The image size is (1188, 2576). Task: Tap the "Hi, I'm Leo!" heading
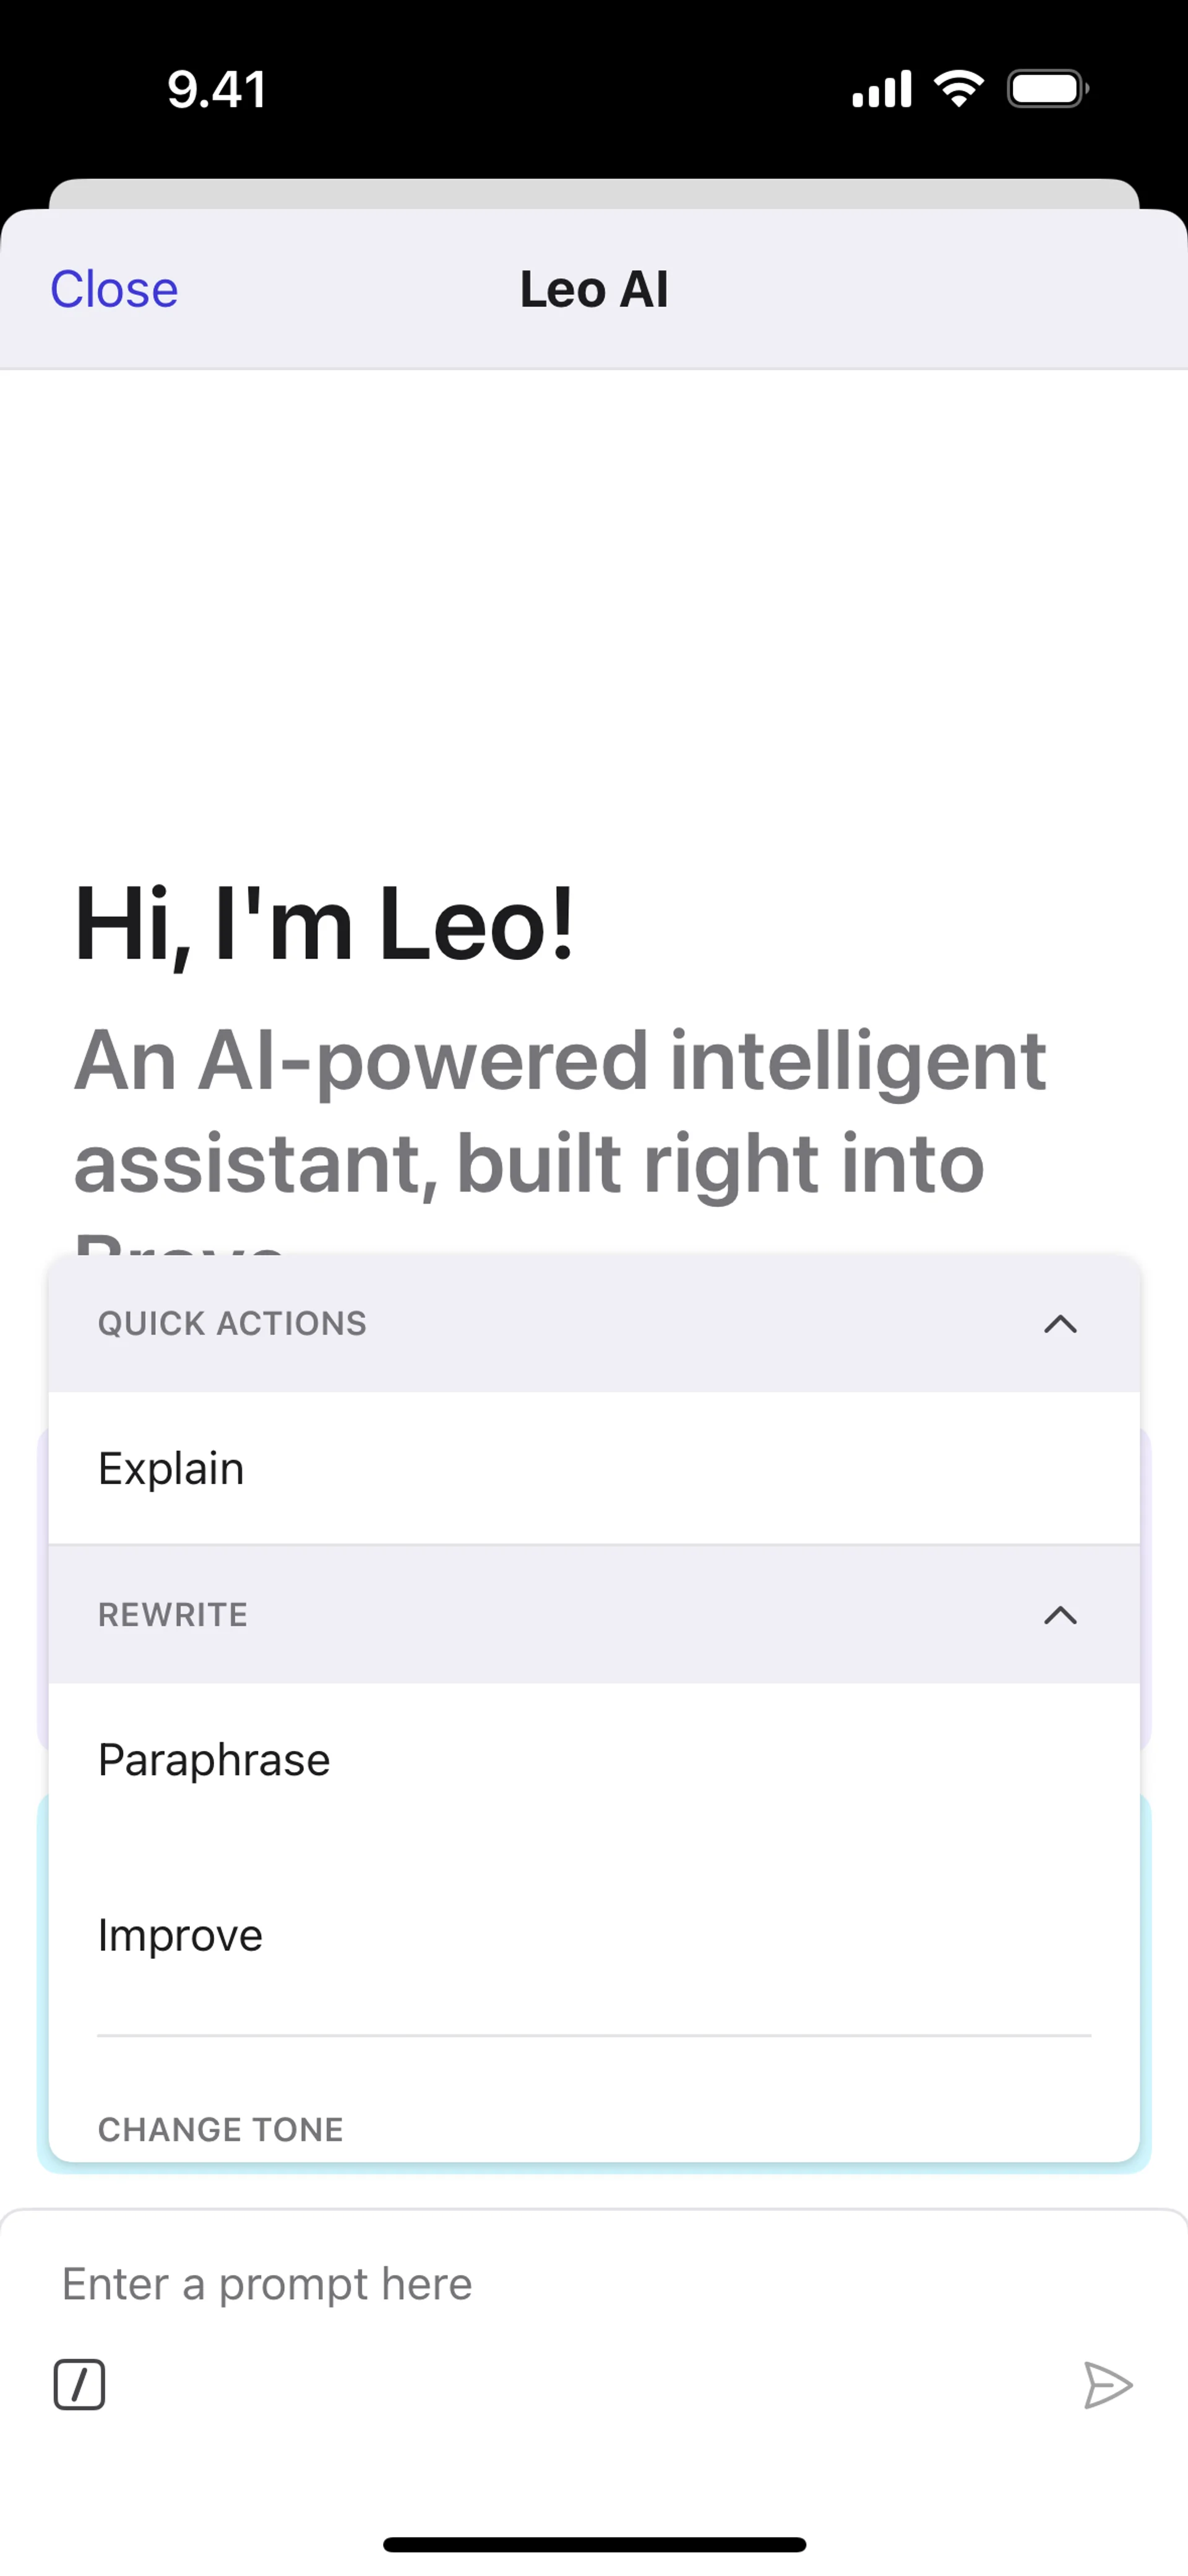325,924
